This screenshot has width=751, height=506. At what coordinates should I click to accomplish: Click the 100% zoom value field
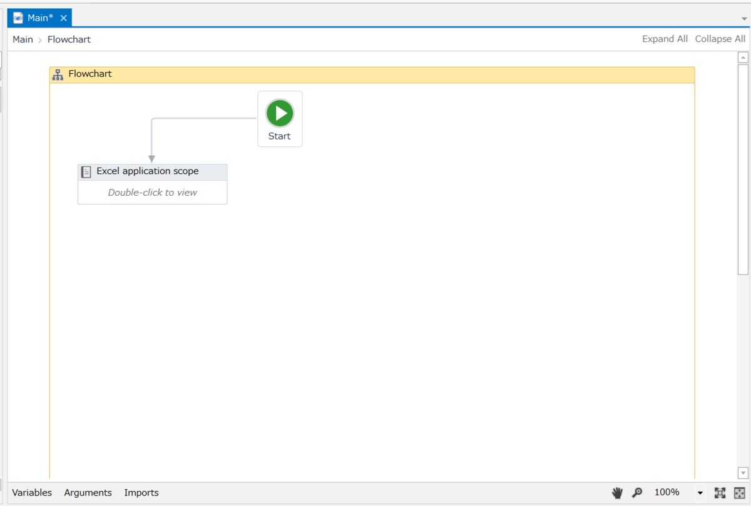pyautogui.click(x=667, y=492)
